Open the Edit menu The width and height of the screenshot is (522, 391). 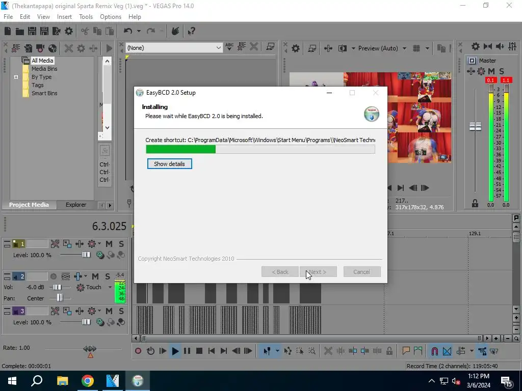pos(25,17)
